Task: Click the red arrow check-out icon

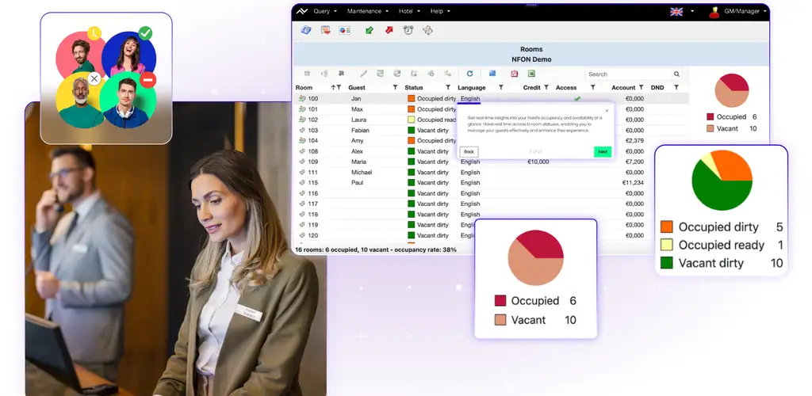Action: click(x=389, y=31)
